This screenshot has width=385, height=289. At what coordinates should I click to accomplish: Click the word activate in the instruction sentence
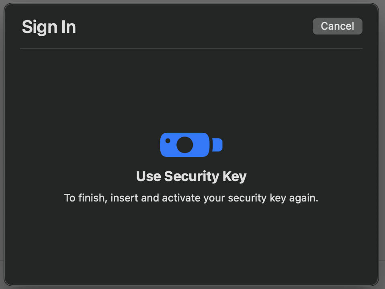181,198
